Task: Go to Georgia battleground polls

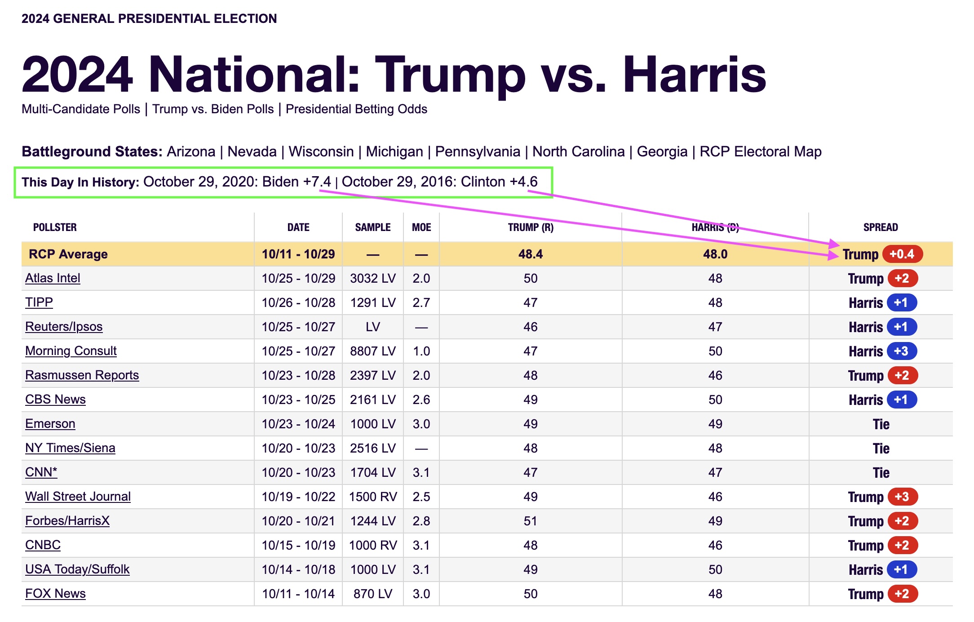Action: (662, 151)
